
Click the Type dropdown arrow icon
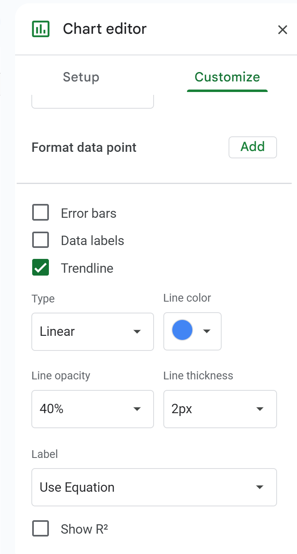click(x=137, y=331)
